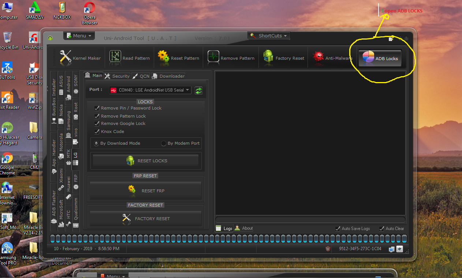Click the hardware ID 9512-34F5-273C-1C04
The image size is (462, 278).
click(360, 249)
